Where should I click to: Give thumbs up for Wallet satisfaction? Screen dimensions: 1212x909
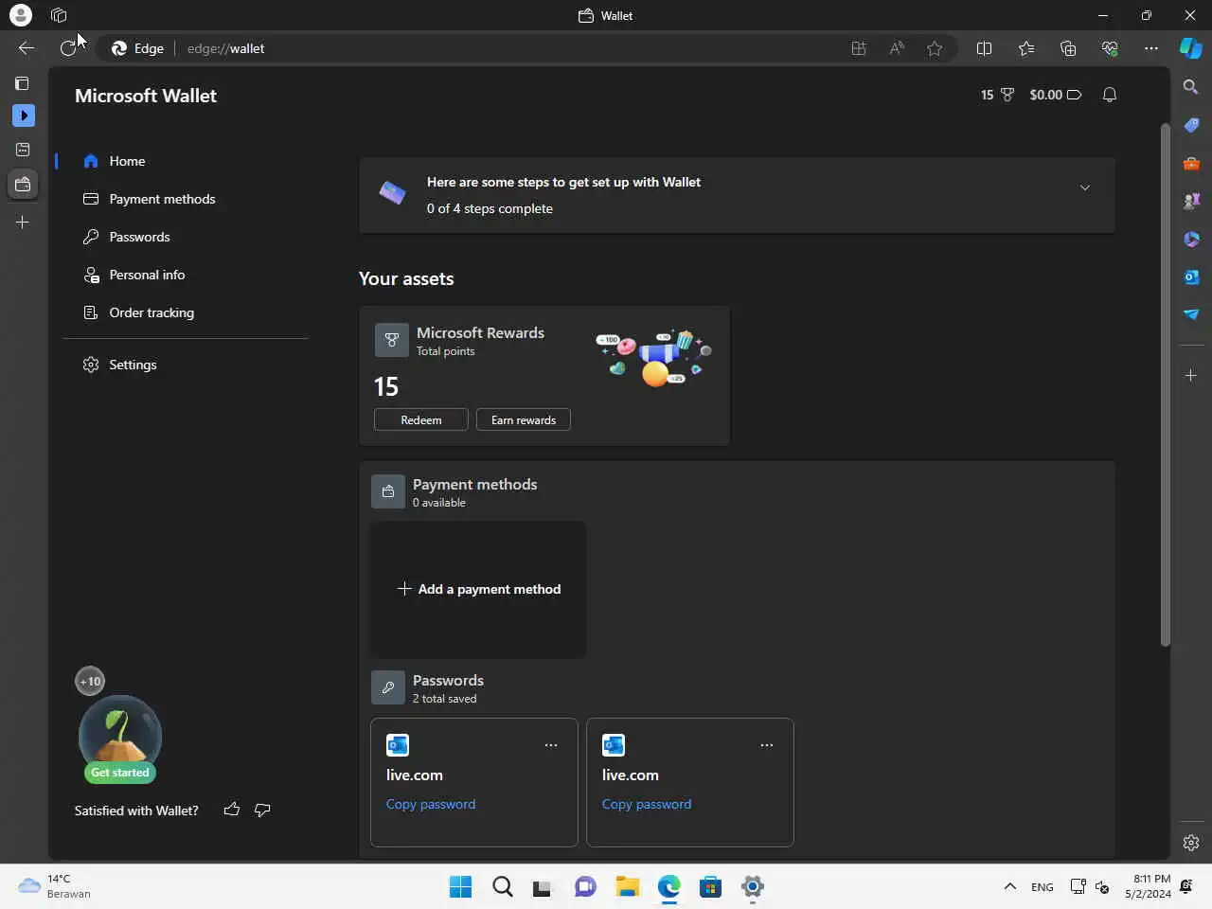click(x=232, y=810)
